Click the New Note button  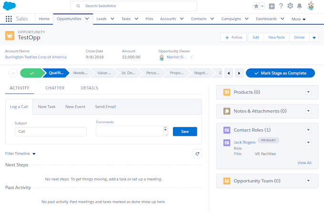pos(276,38)
